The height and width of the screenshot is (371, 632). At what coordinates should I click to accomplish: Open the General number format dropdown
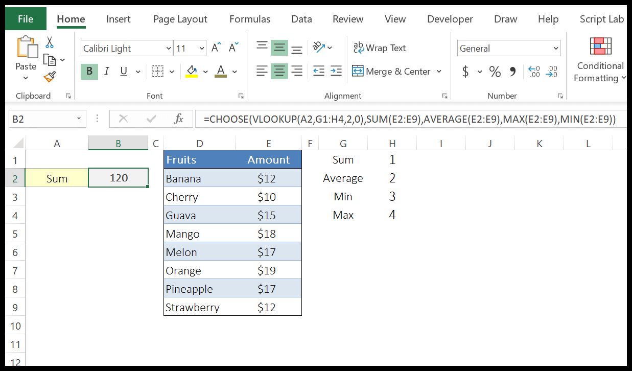pos(556,48)
